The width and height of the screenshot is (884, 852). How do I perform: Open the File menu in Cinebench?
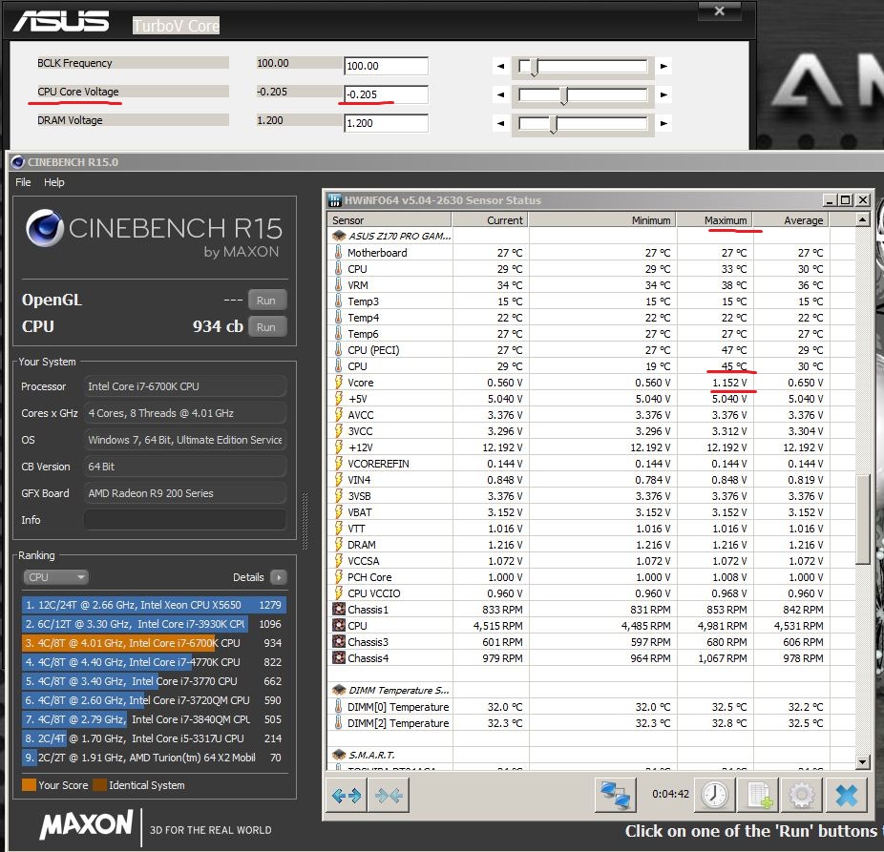tap(23, 182)
